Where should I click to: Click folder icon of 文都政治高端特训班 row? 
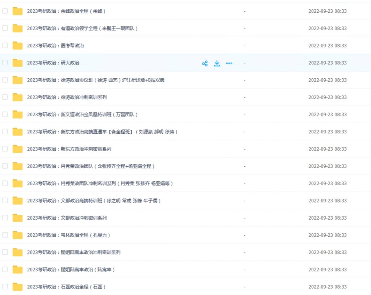click(x=17, y=201)
